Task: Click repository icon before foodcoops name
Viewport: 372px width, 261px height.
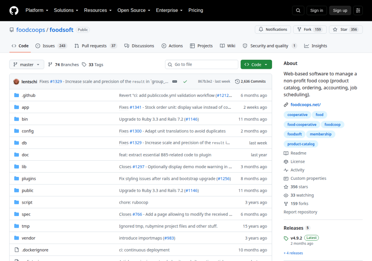Action: [x=12, y=30]
